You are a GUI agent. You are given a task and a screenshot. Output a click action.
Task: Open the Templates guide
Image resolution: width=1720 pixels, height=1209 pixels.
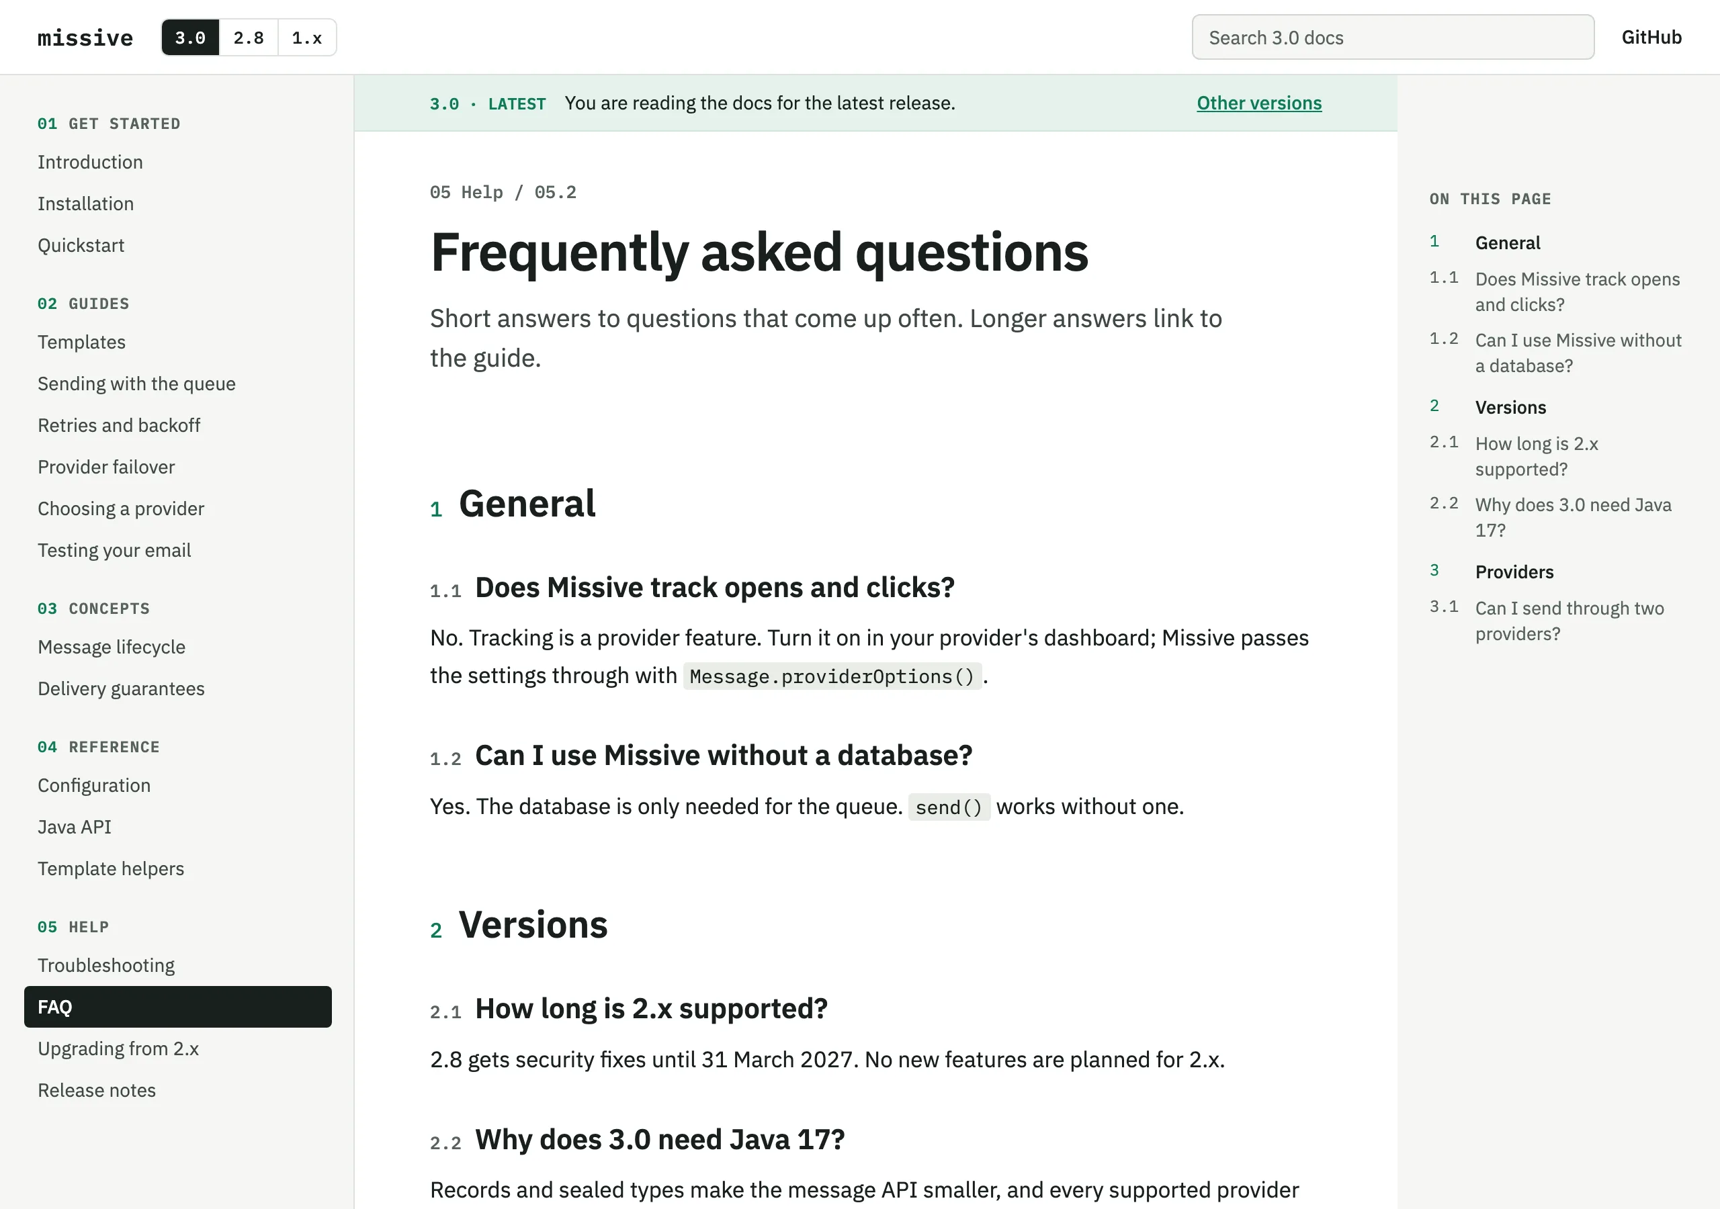(82, 342)
